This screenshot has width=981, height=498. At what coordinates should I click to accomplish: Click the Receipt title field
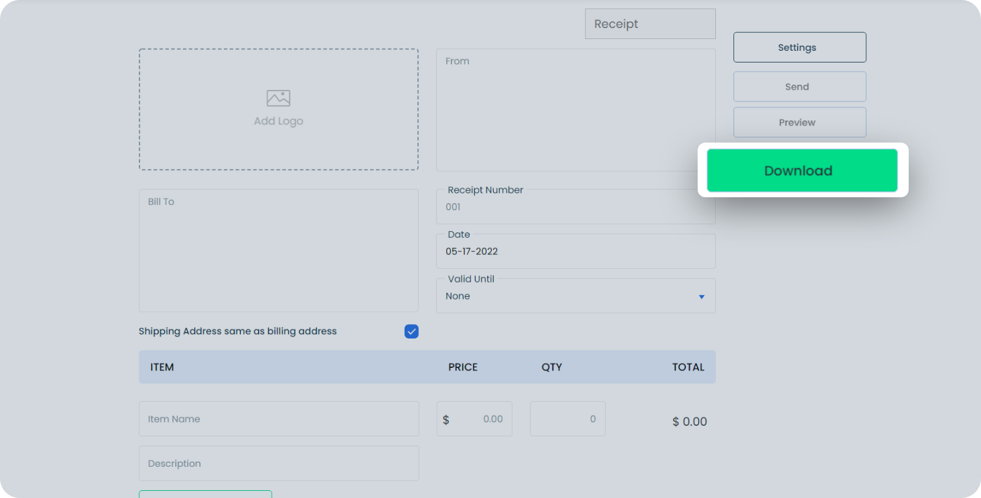[649, 23]
